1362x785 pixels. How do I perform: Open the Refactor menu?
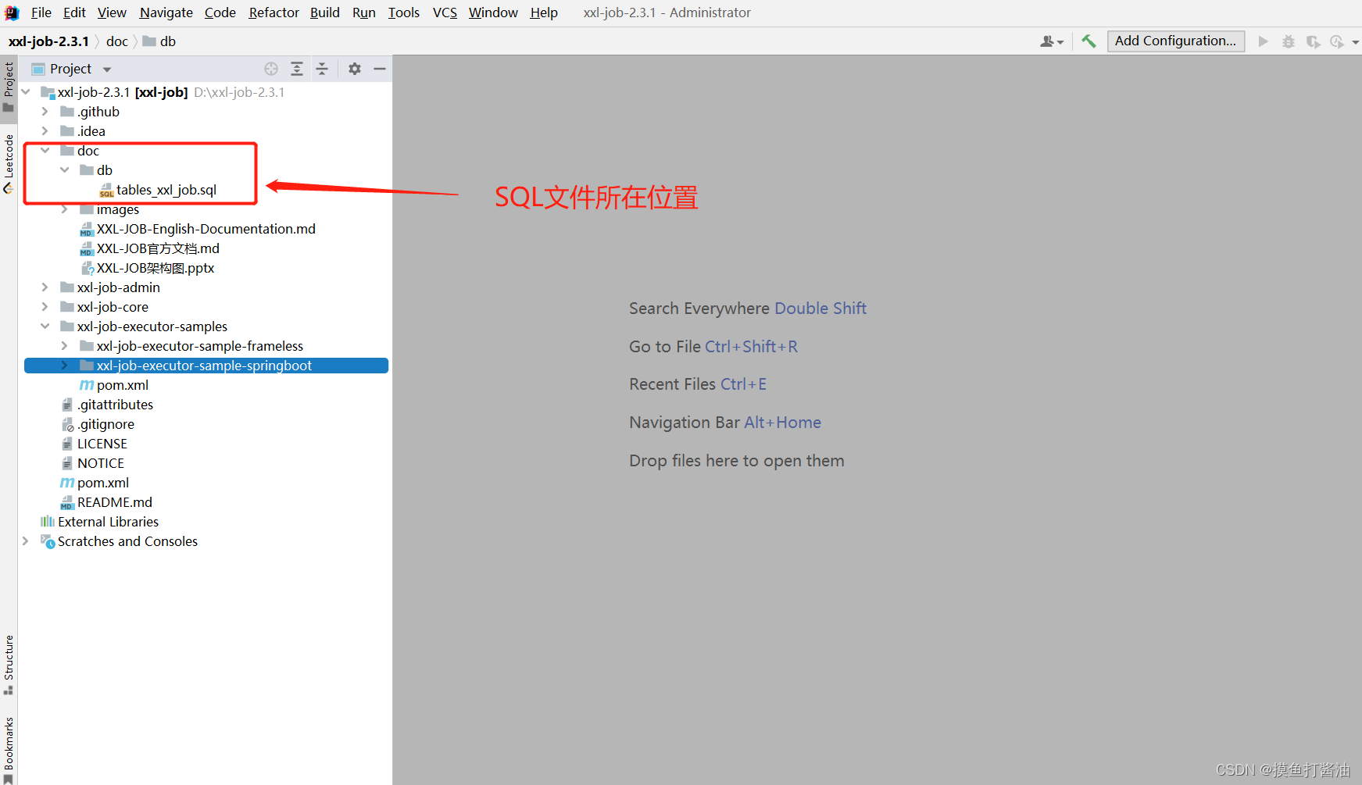click(273, 12)
